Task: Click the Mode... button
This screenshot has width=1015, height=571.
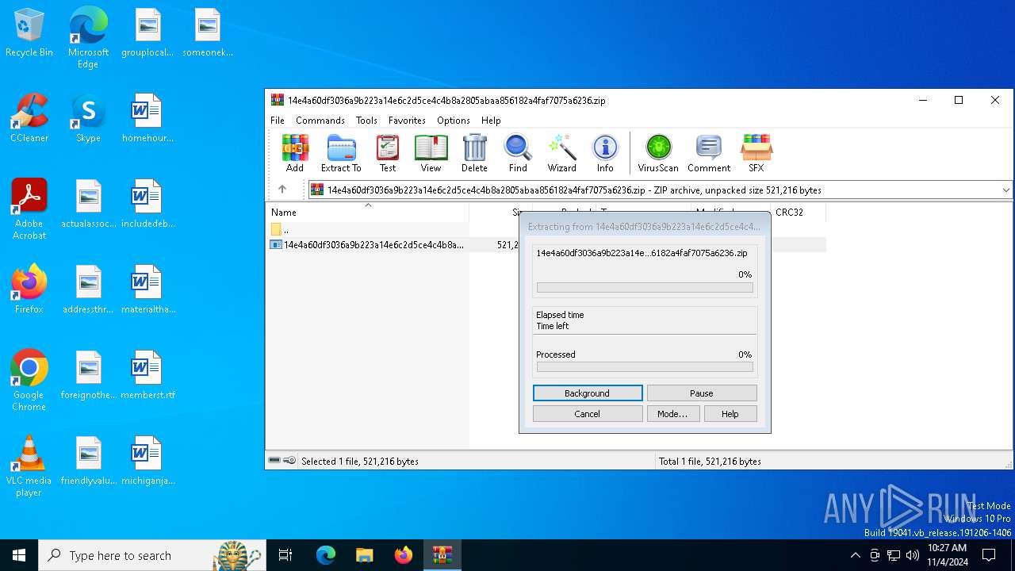Action: click(x=672, y=414)
